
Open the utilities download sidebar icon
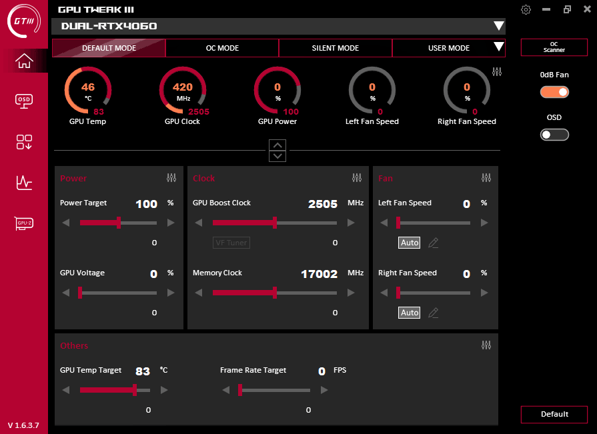tap(24, 142)
